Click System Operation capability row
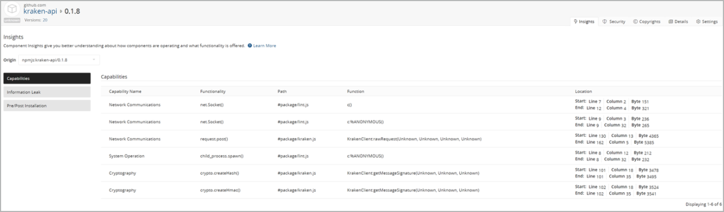This screenshot has height=212, width=724. (412, 156)
